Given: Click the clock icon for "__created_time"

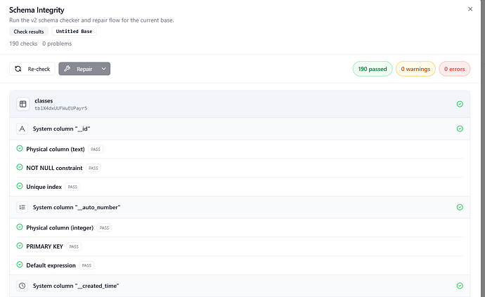Looking at the screenshot, I should (x=22, y=286).
